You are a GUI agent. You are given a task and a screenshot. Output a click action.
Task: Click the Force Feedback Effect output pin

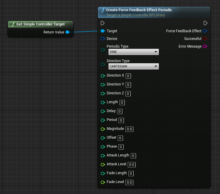(x=205, y=31)
